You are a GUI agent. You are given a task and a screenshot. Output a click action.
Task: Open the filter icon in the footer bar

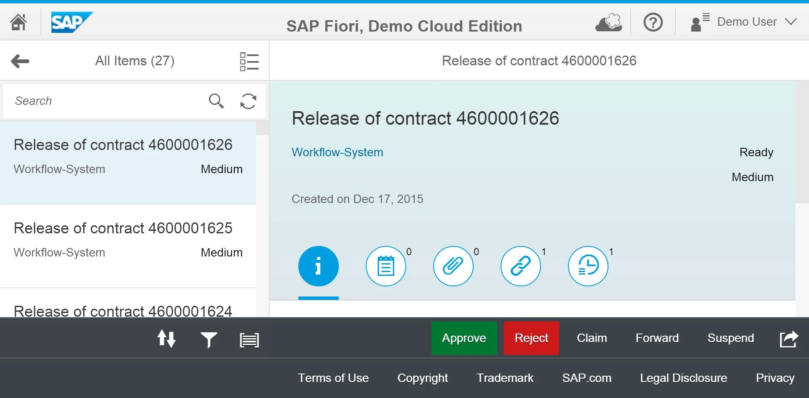(x=209, y=338)
